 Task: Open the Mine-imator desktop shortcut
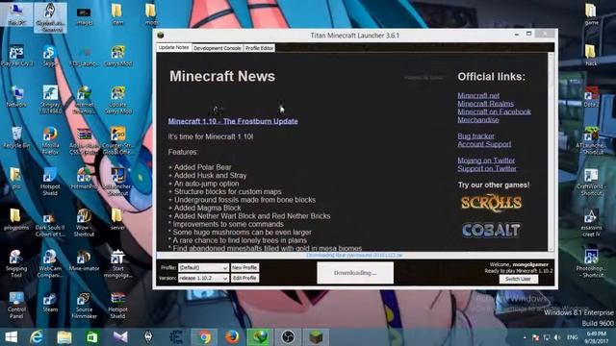pos(84,260)
